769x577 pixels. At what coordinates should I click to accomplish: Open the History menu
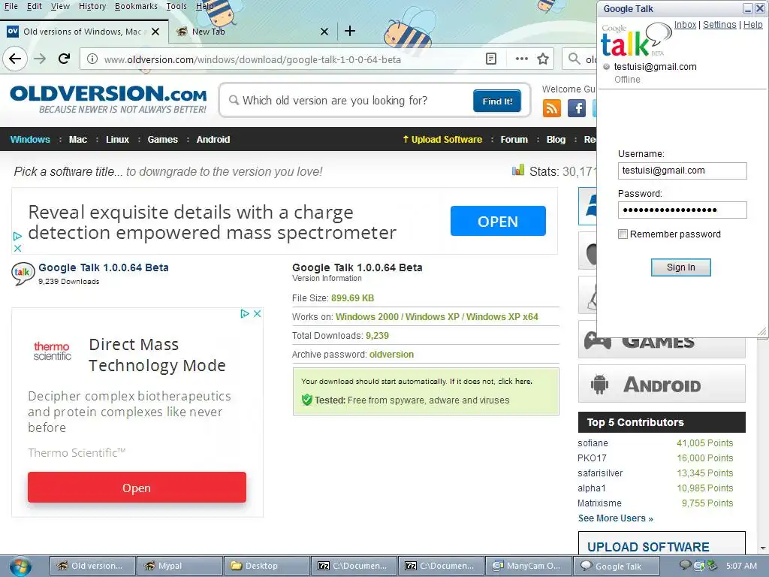tap(92, 6)
